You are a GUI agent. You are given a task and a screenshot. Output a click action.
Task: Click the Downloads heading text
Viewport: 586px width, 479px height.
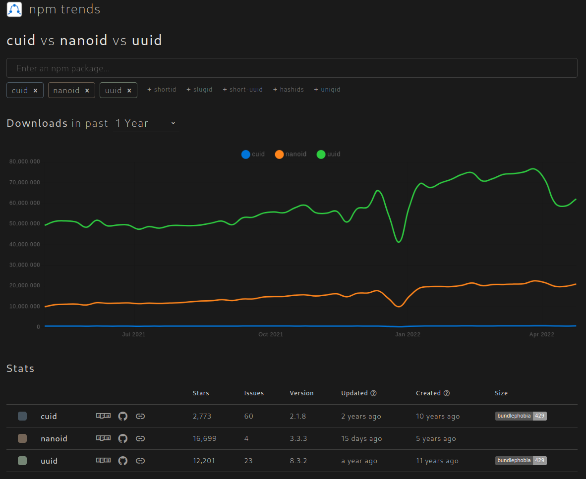(37, 123)
